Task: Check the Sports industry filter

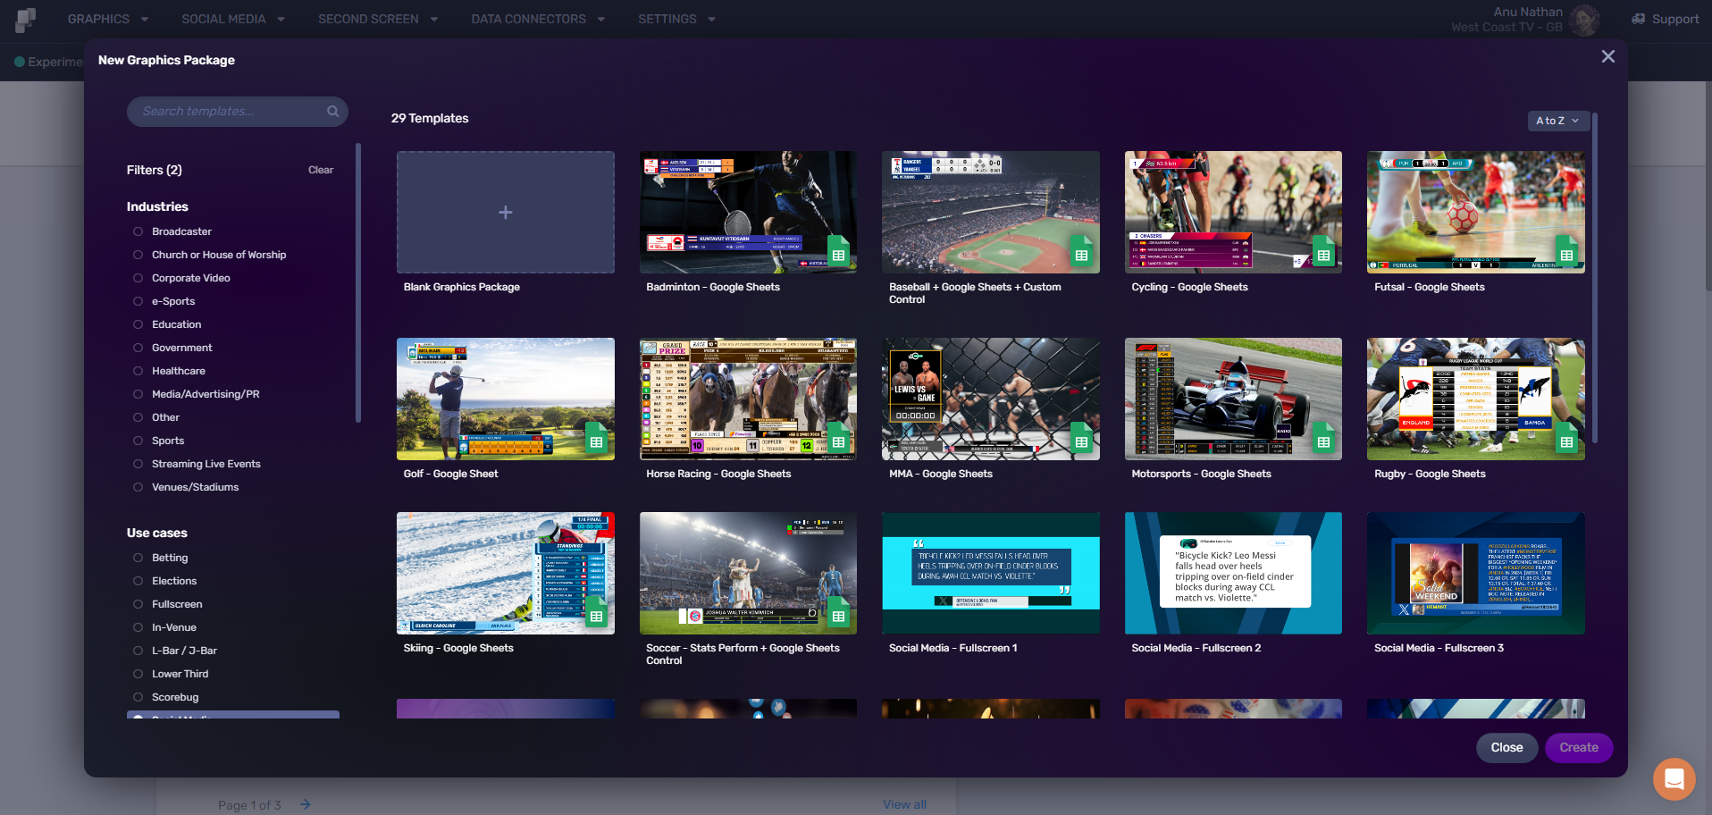Action: tap(137, 441)
